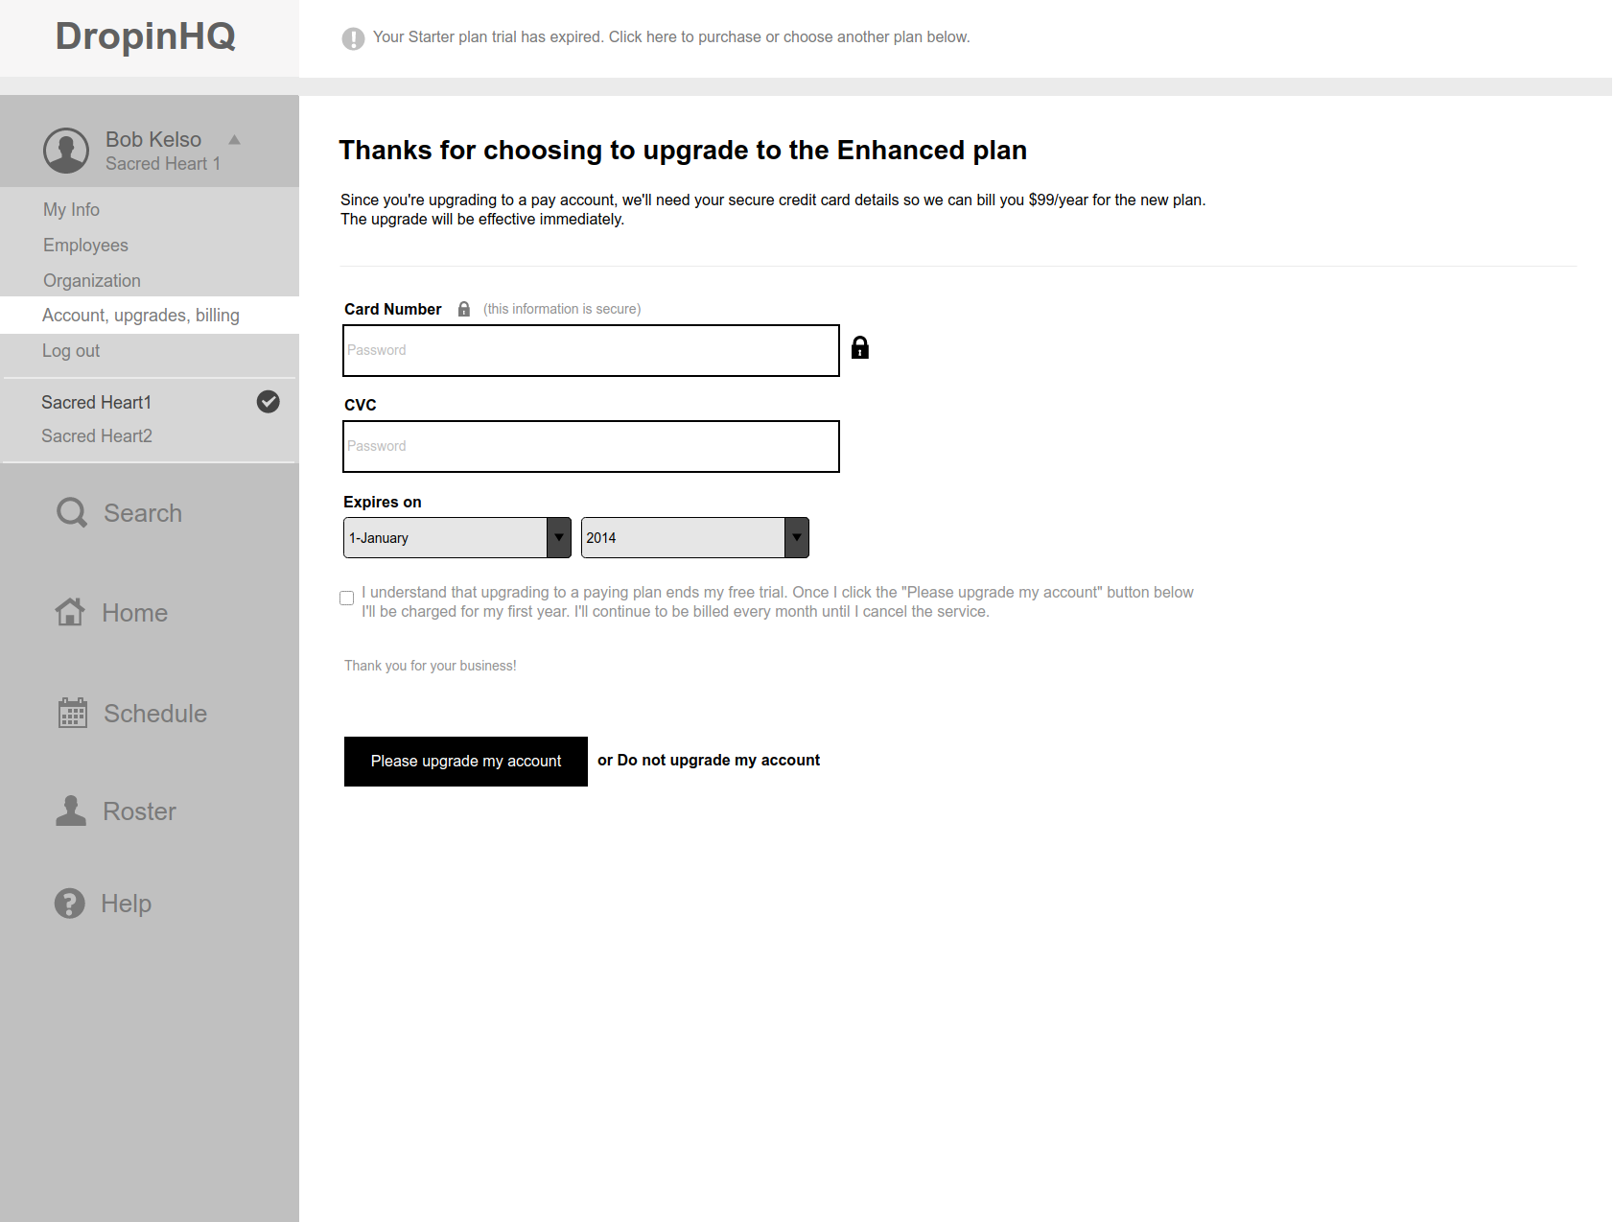Image resolution: width=1614 pixels, height=1222 pixels.
Task: Check the upgrade agreement checkbox
Action: tap(347, 599)
